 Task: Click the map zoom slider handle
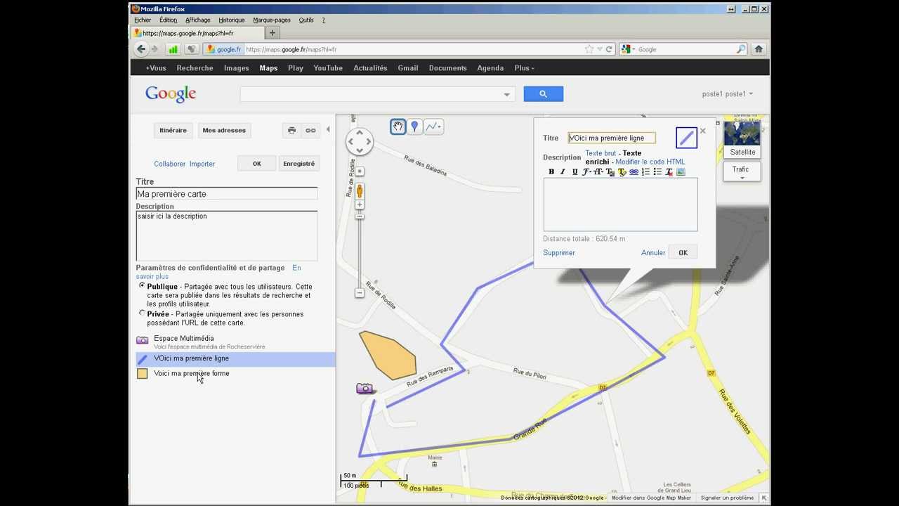point(360,216)
